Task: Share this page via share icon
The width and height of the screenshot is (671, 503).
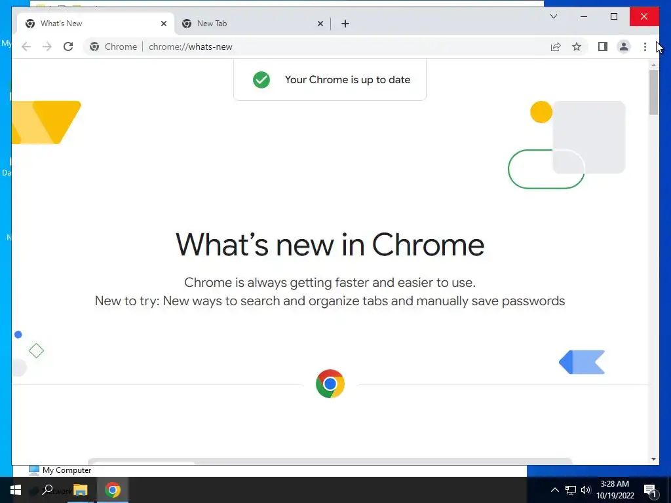Action: tap(556, 47)
